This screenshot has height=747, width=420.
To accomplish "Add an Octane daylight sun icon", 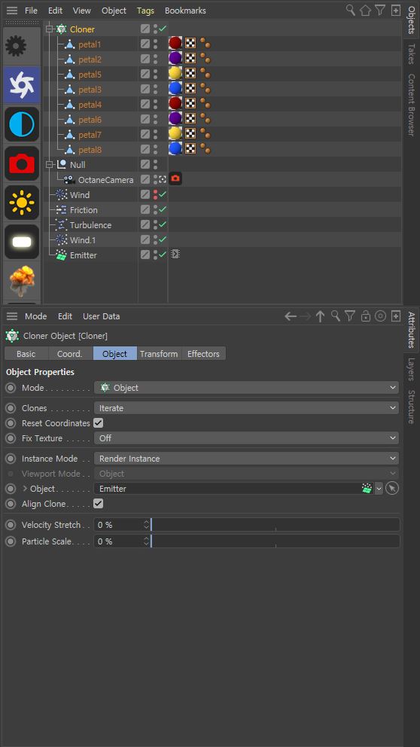I will coord(22,203).
